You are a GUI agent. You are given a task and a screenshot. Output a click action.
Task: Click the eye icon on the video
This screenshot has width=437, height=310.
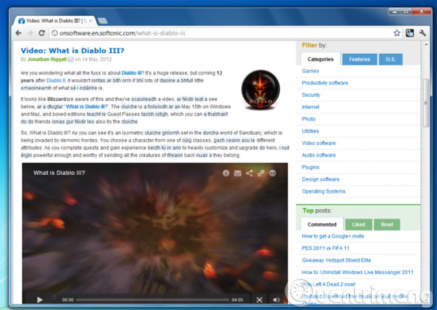click(272, 173)
